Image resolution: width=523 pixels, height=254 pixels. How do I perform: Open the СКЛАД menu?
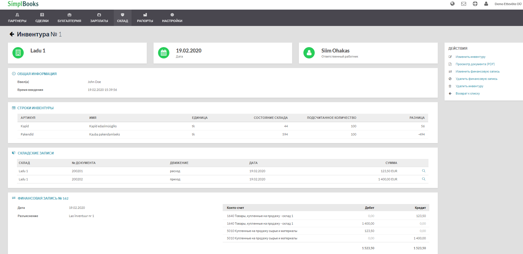tap(122, 18)
